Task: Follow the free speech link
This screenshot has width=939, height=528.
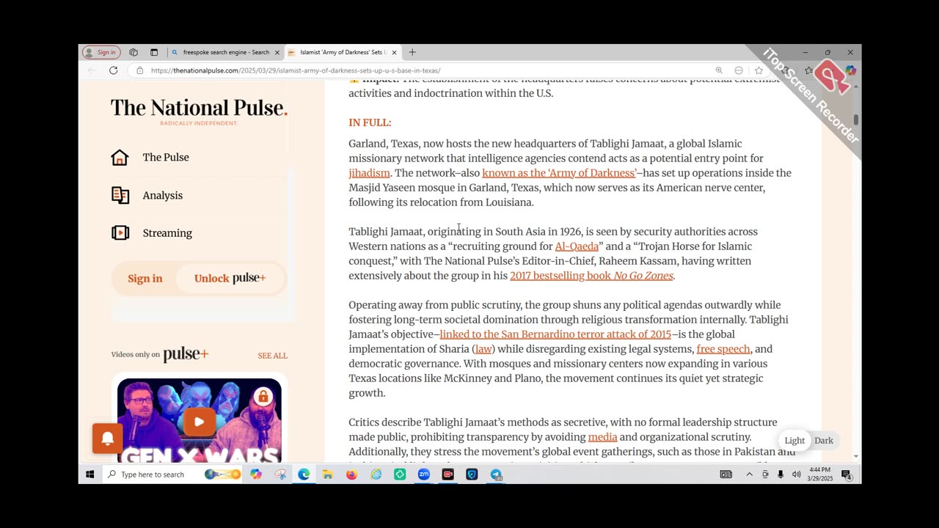Action: coord(723,349)
